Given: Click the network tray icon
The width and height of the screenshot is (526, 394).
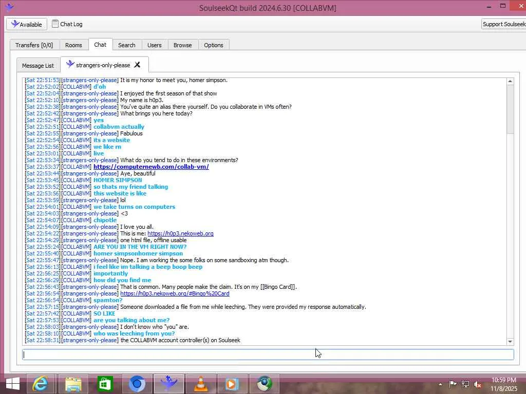Looking at the screenshot, I should pyautogui.click(x=465, y=384).
